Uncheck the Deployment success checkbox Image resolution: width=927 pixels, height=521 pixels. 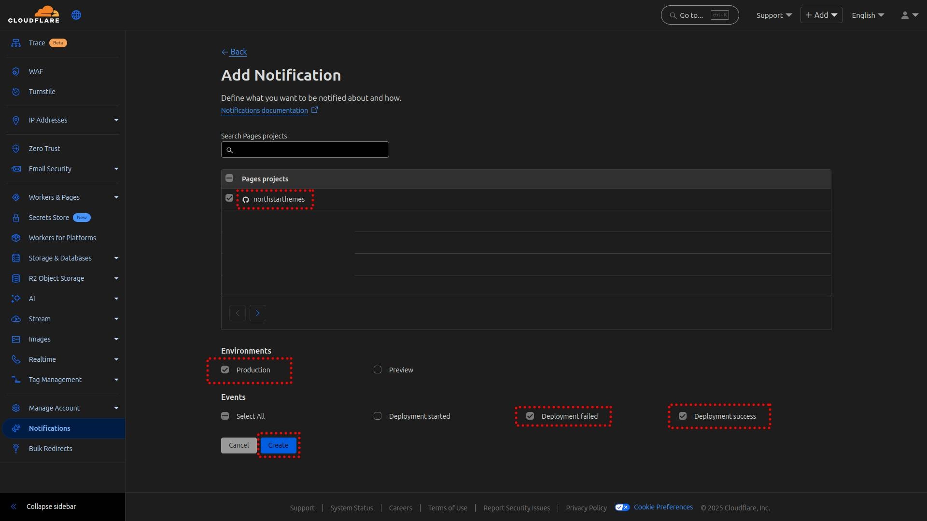click(683, 416)
